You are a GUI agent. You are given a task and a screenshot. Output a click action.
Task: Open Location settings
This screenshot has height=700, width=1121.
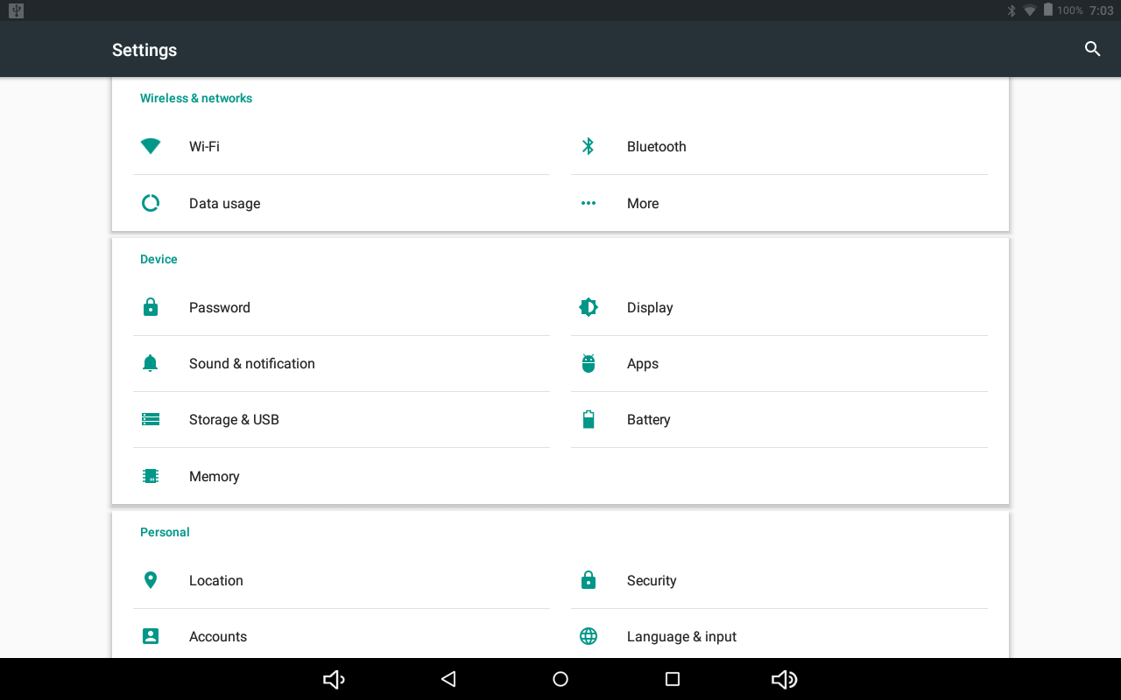tap(342, 580)
